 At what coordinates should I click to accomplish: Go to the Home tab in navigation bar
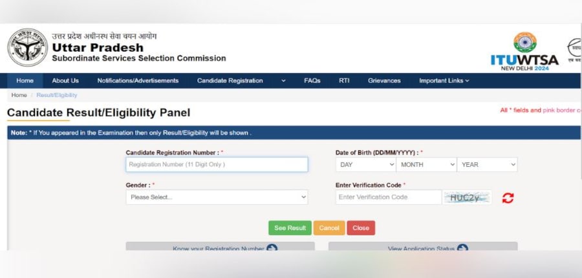tap(25, 81)
